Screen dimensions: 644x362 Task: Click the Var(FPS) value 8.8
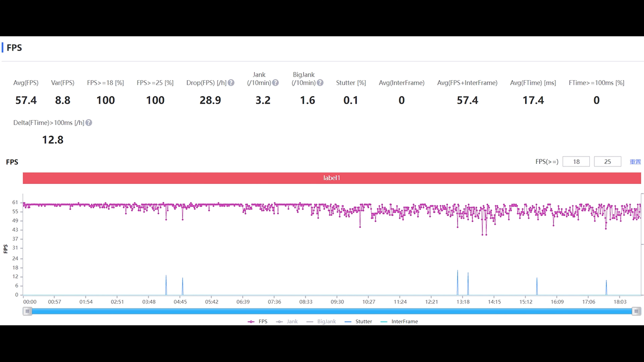(x=63, y=100)
